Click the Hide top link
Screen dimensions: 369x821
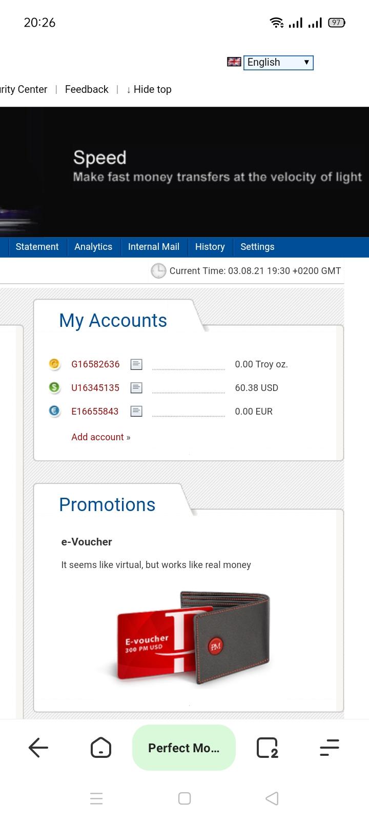pyautogui.click(x=149, y=89)
